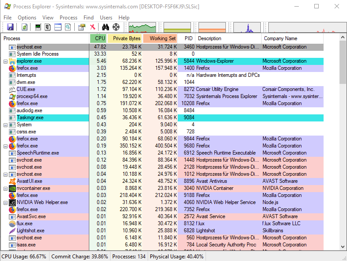Click the procexp64.exe icon

point(12,96)
